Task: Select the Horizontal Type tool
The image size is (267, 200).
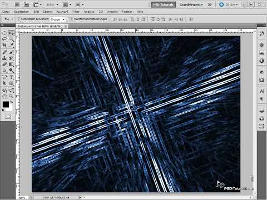Action: (11, 77)
